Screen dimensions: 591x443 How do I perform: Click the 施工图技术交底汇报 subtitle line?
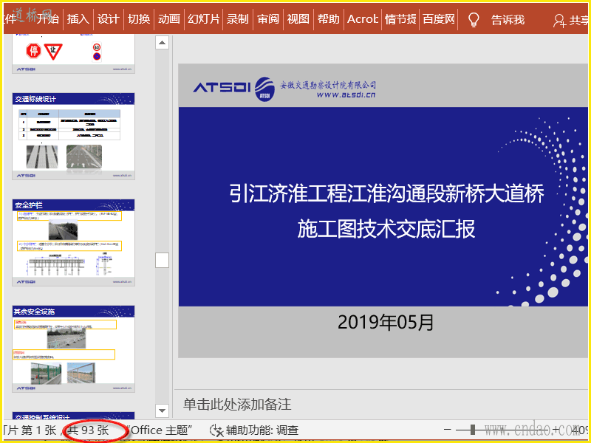(386, 229)
